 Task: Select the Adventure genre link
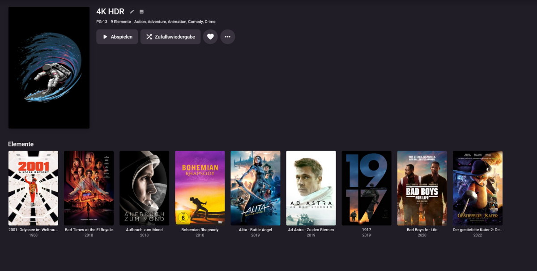(157, 22)
